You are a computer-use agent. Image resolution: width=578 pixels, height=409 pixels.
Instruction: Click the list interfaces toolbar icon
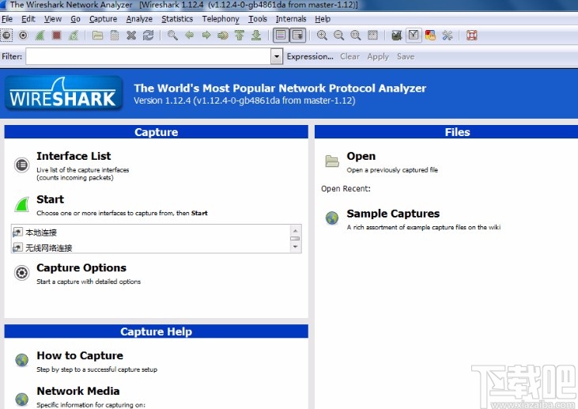[x=6, y=36]
